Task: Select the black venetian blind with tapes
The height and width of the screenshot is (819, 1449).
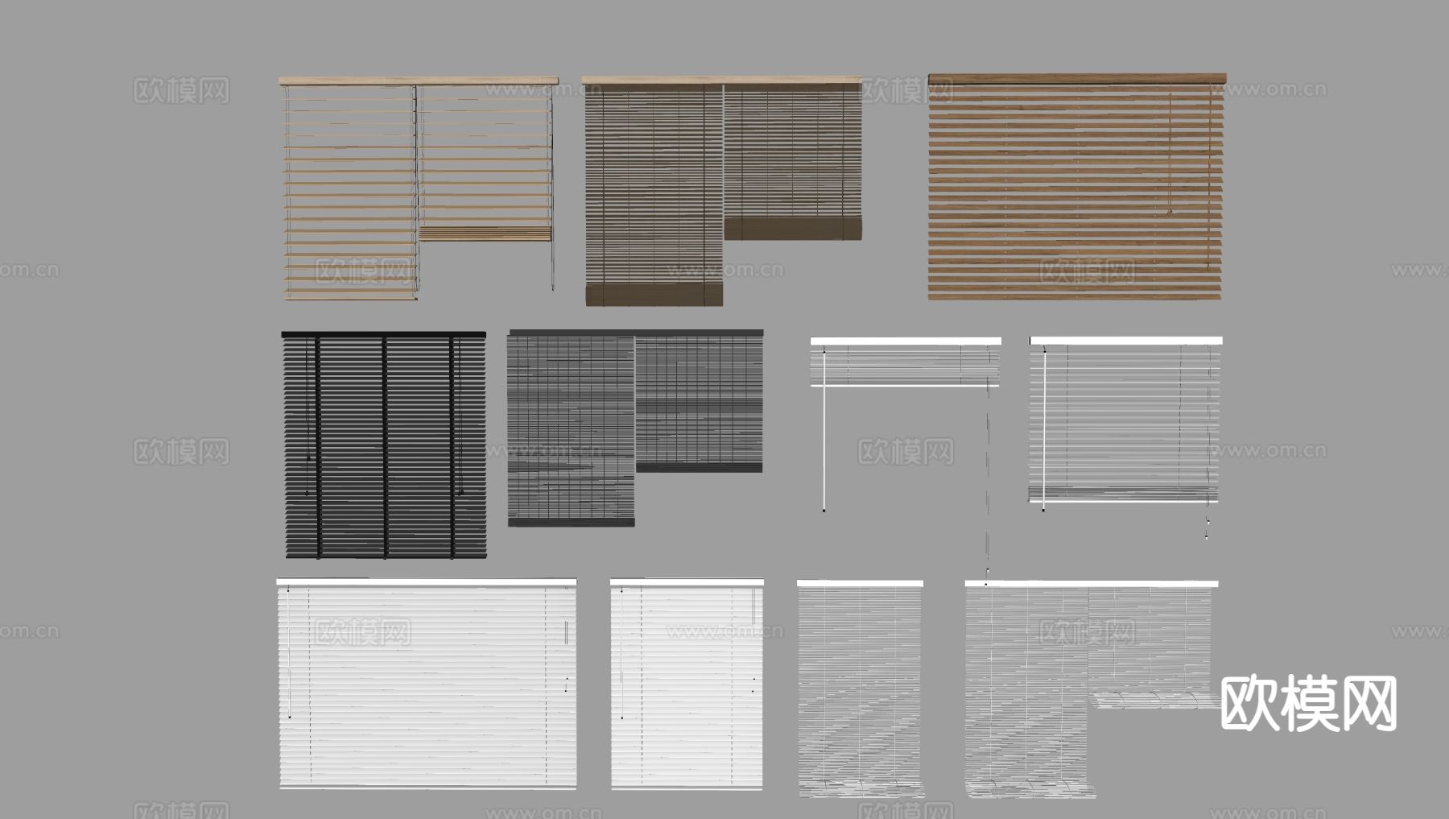Action: click(x=384, y=445)
